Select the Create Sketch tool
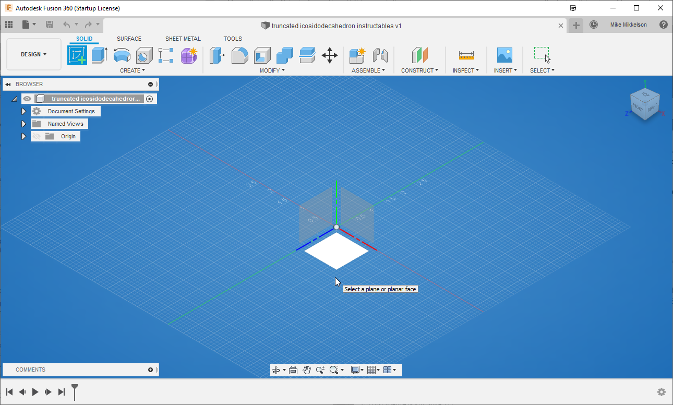 click(77, 55)
